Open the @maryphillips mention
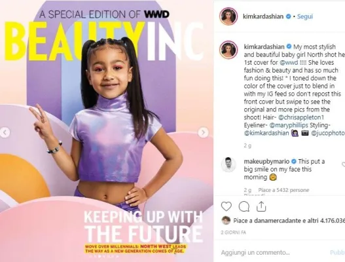The width and height of the screenshot is (345, 262). click(x=289, y=125)
